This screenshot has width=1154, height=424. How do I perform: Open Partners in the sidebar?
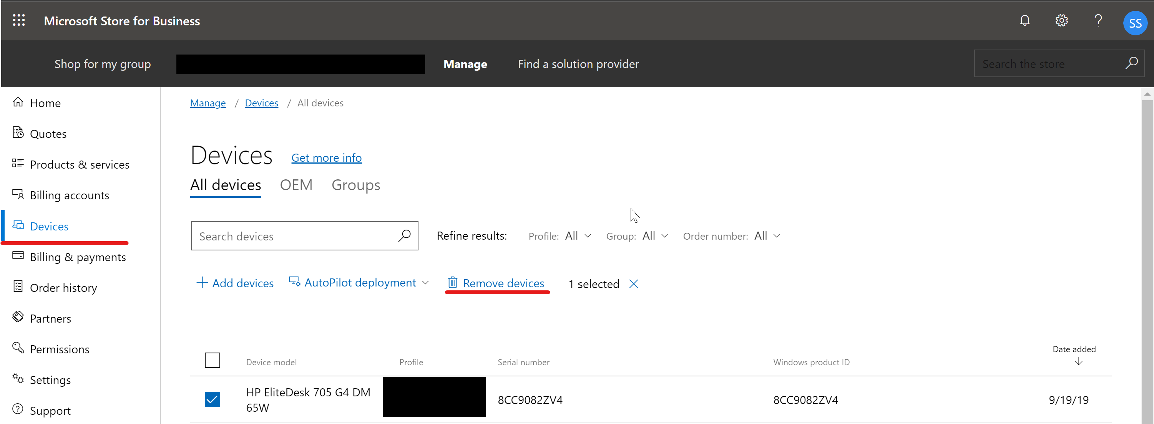coord(51,318)
